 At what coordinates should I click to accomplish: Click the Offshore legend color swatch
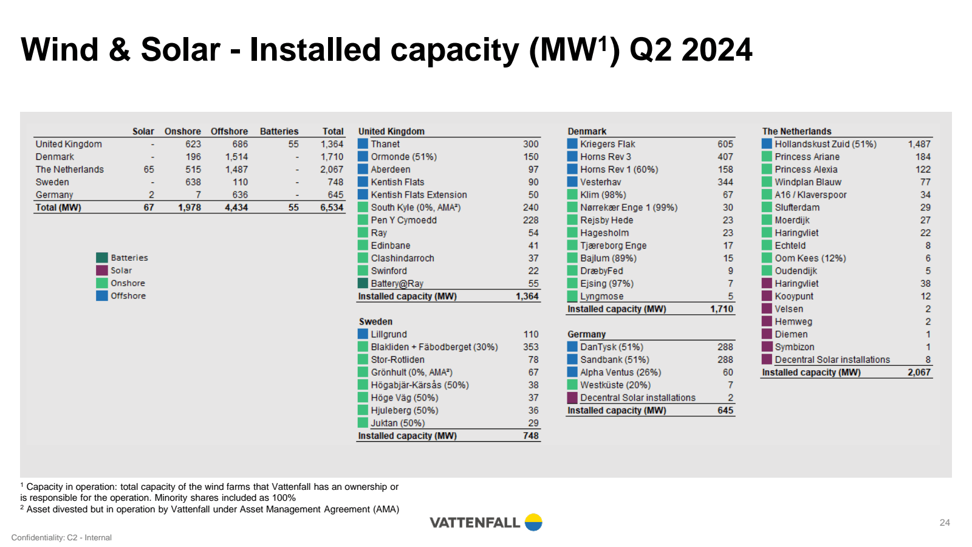pyautogui.click(x=101, y=296)
